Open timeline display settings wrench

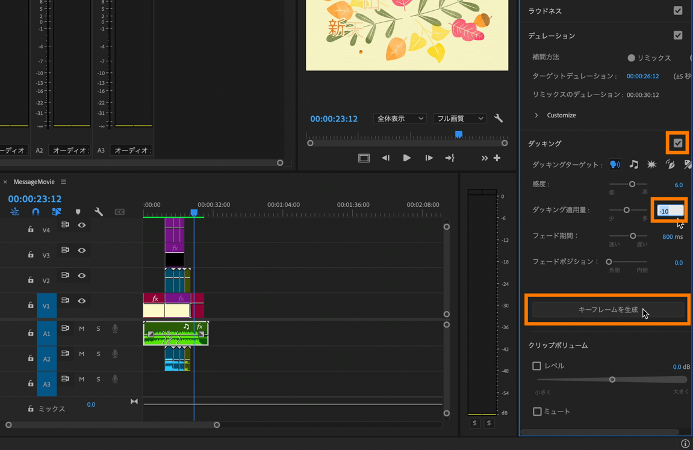[x=99, y=212]
